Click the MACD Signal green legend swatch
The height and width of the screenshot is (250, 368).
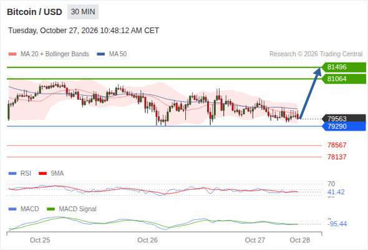[x=51, y=209]
